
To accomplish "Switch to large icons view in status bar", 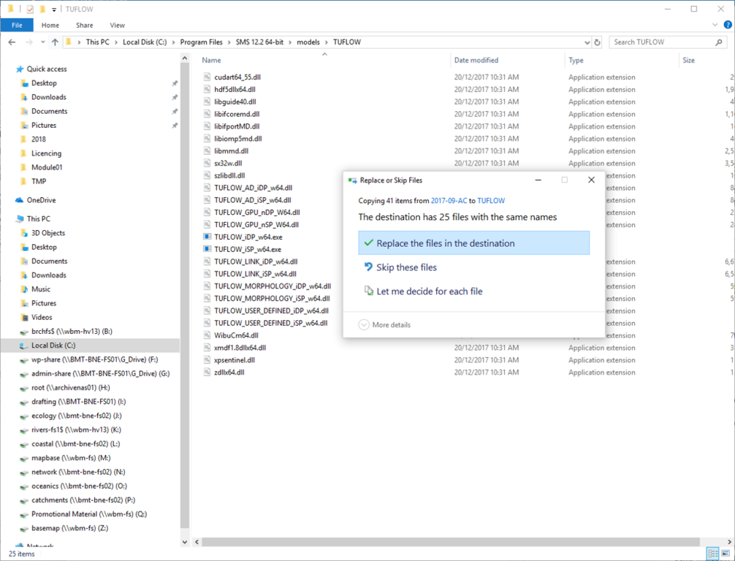I will 725,554.
